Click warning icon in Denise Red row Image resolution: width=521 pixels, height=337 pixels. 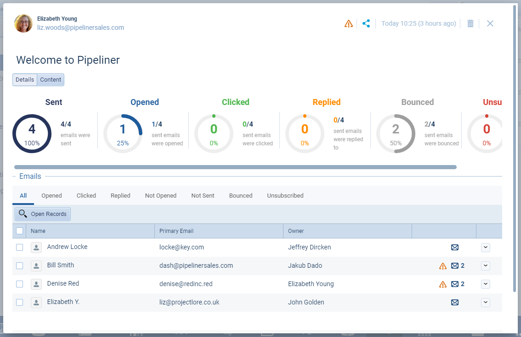tap(443, 284)
